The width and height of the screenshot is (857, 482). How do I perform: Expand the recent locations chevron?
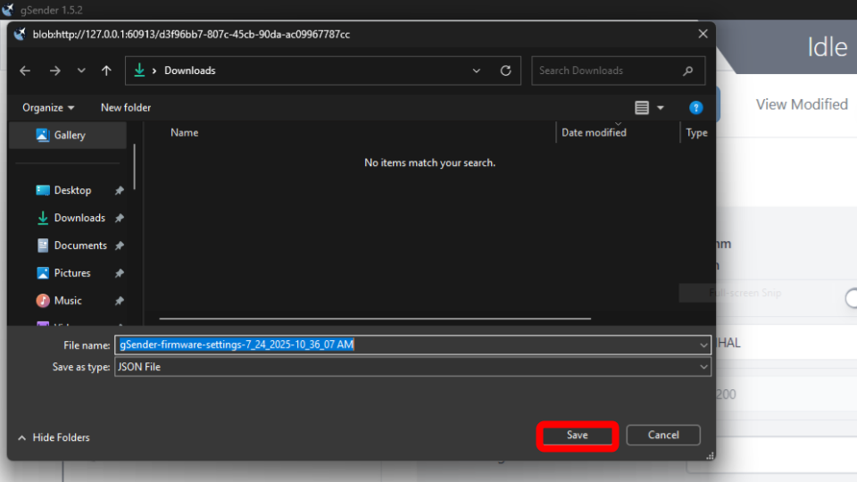tap(81, 71)
